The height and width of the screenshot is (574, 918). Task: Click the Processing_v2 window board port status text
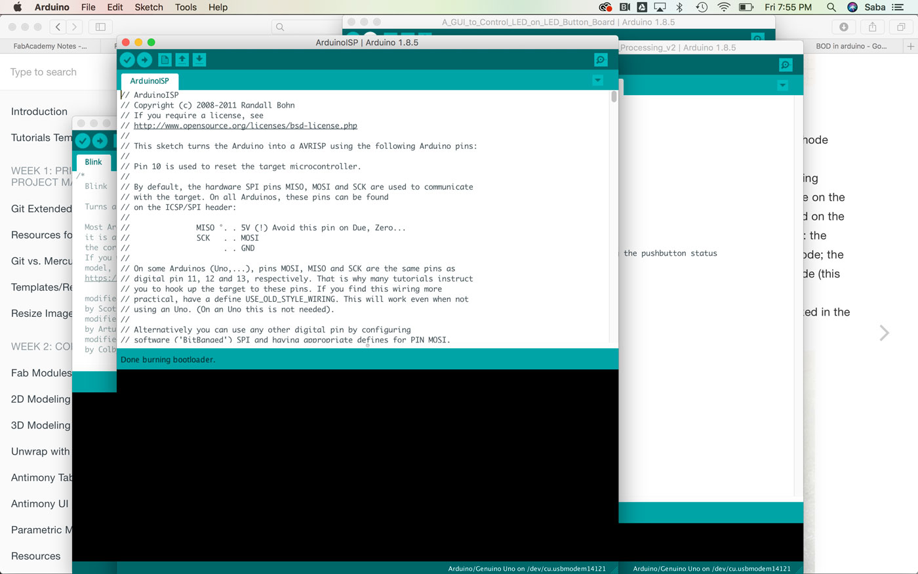pyautogui.click(x=712, y=569)
